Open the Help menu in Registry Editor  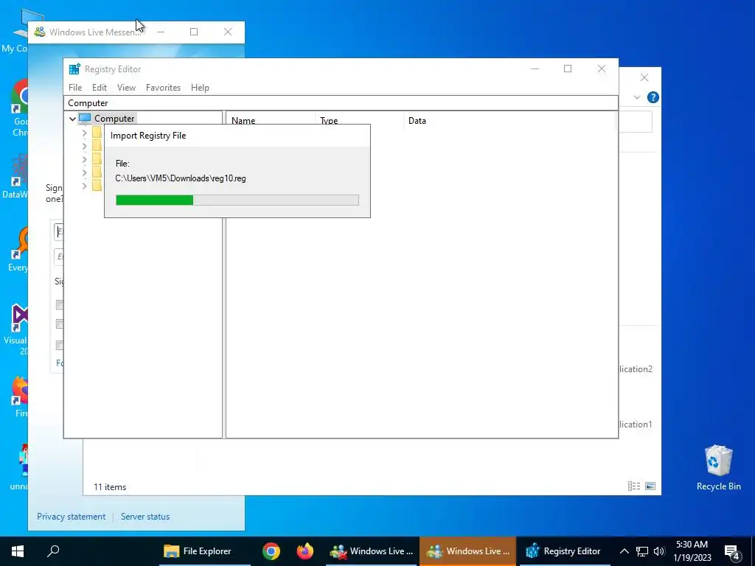pyautogui.click(x=200, y=88)
